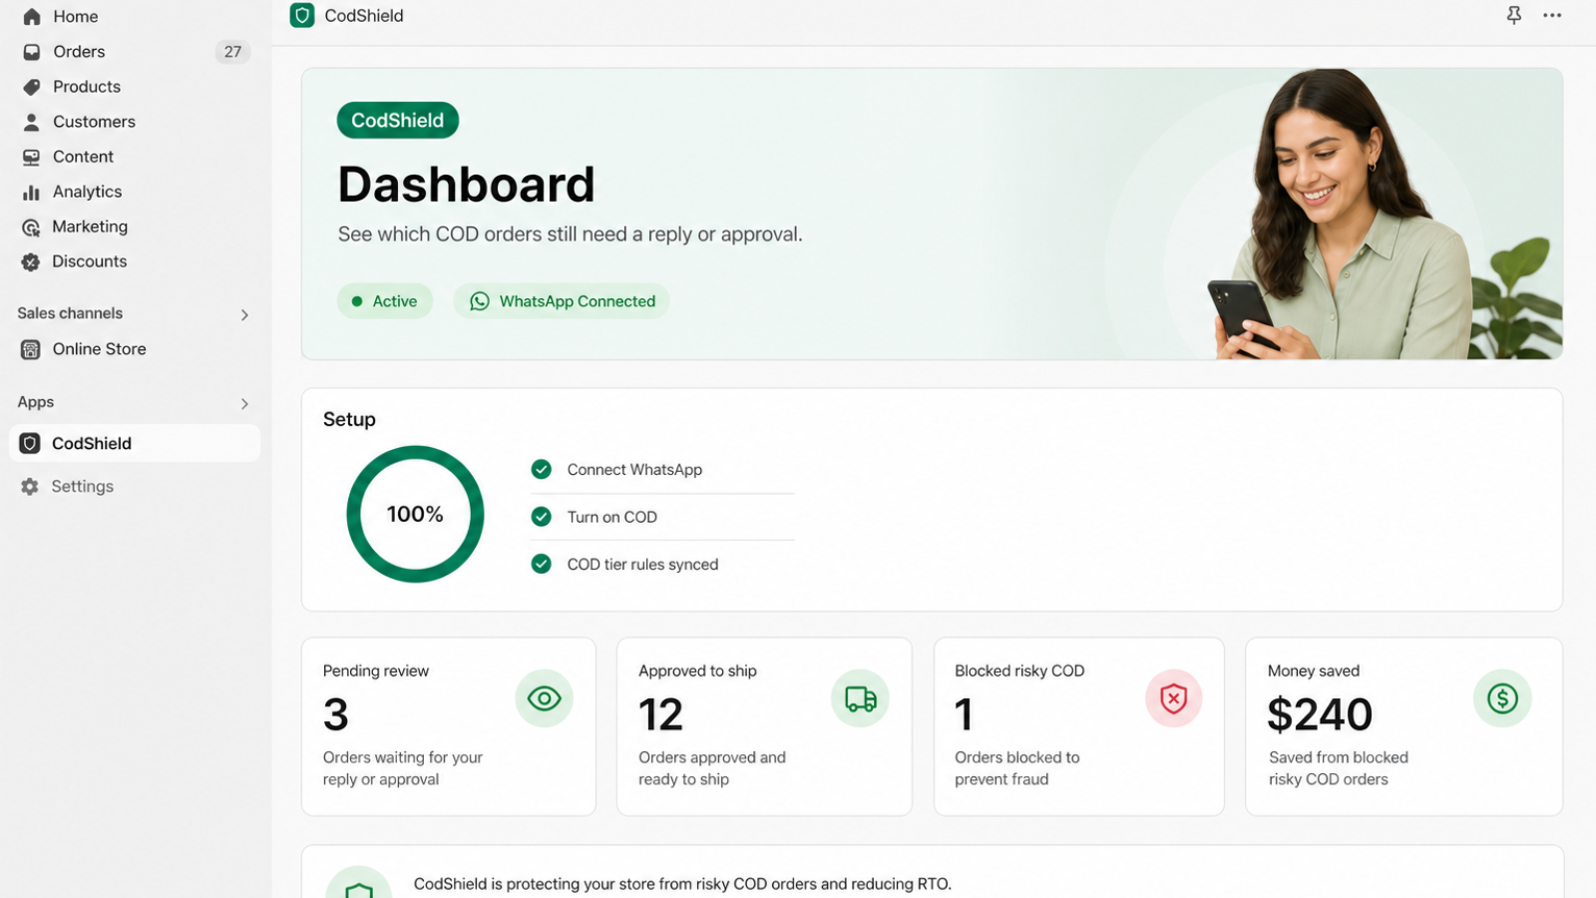Click the Setup section title

click(349, 419)
